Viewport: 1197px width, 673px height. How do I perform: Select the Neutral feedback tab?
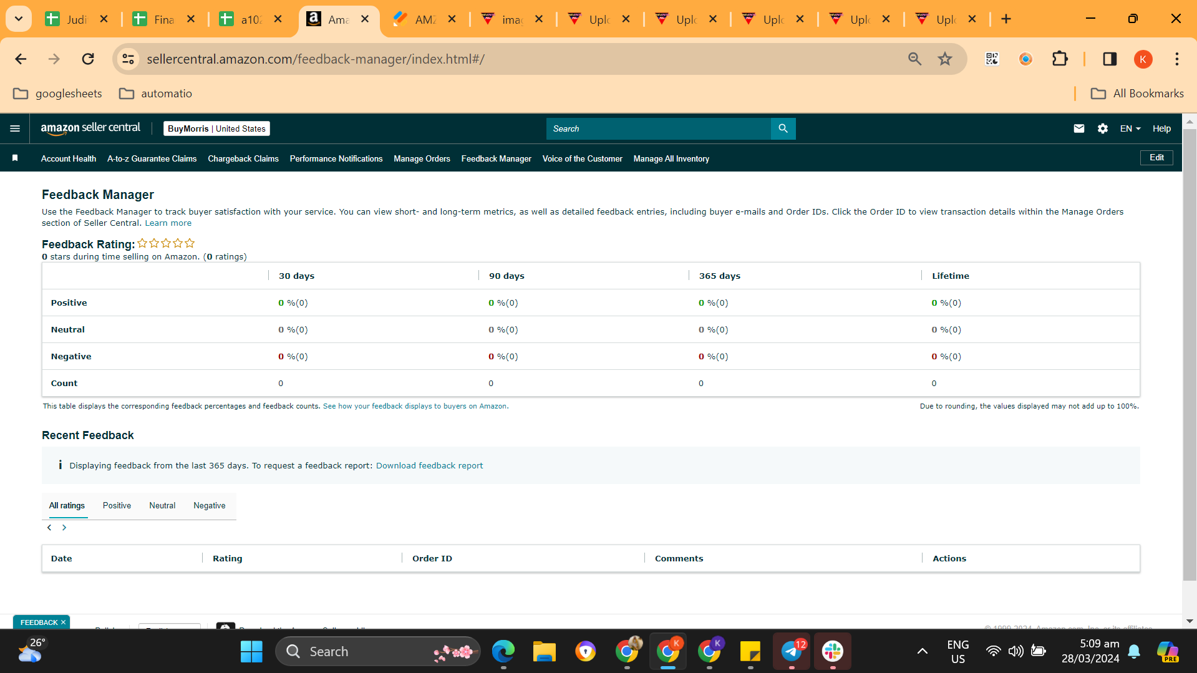click(162, 506)
